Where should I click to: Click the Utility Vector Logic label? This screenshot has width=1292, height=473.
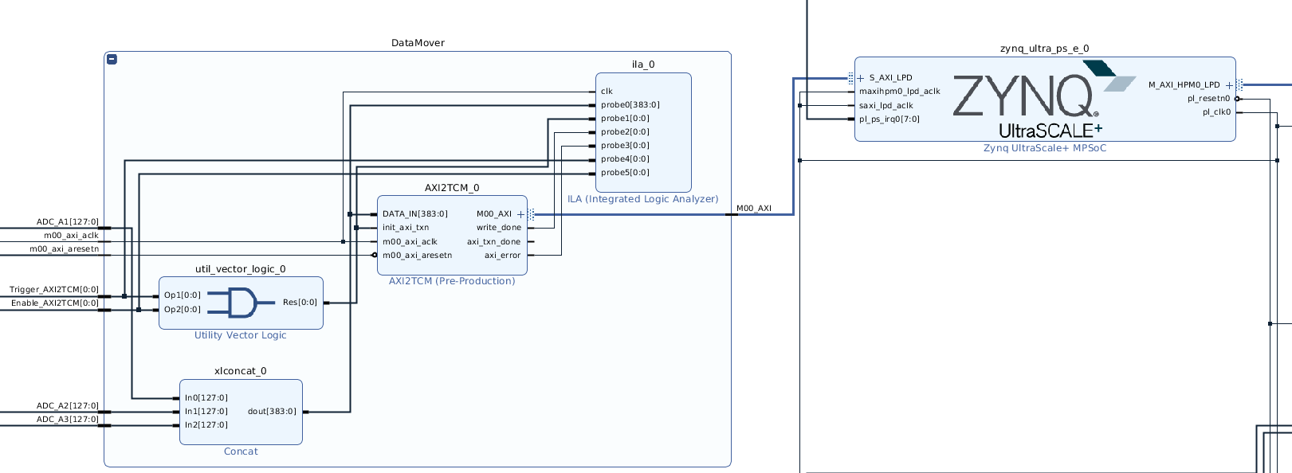[240, 335]
